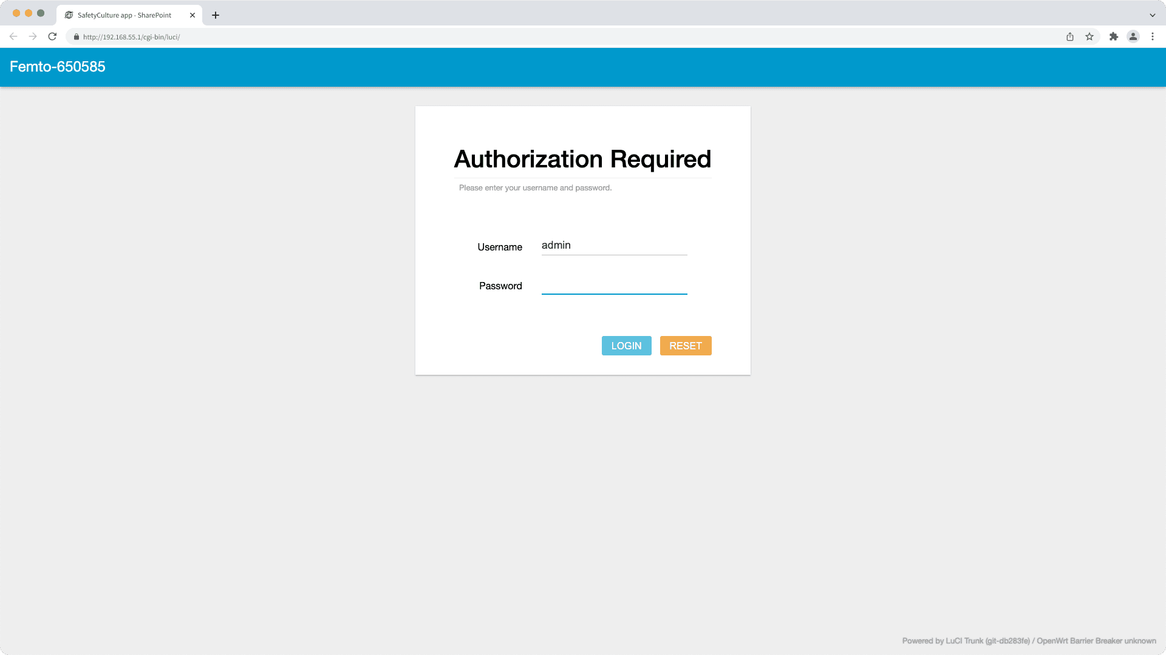Click the Femto-650585 header
1166x655 pixels.
click(57, 67)
